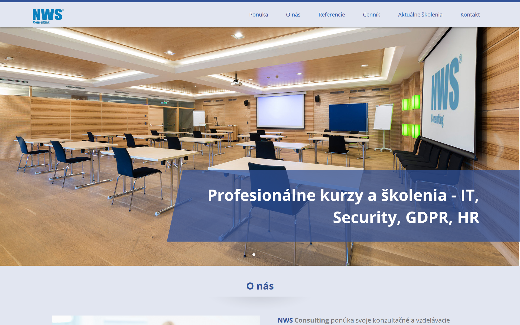
Task: Go to the Kontakt page
Action: point(470,15)
